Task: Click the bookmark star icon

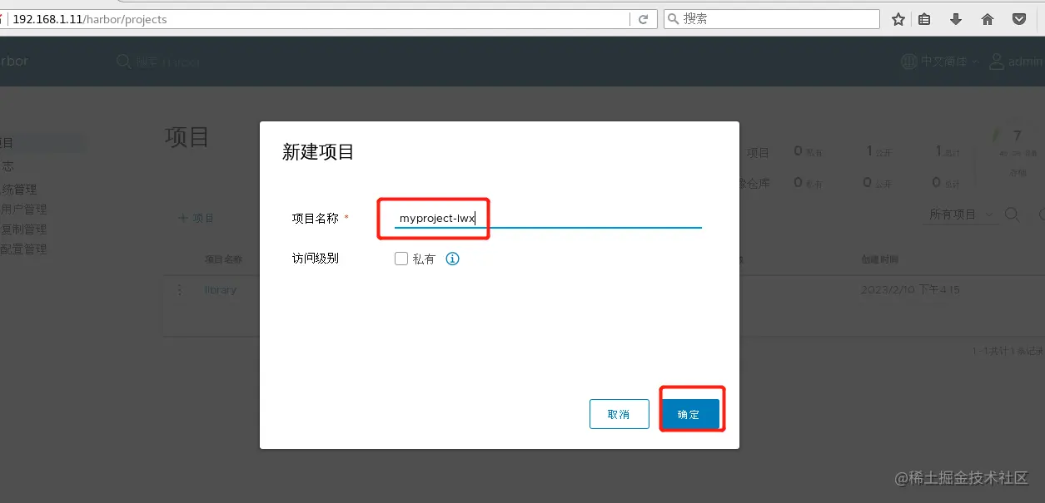Action: [x=898, y=19]
